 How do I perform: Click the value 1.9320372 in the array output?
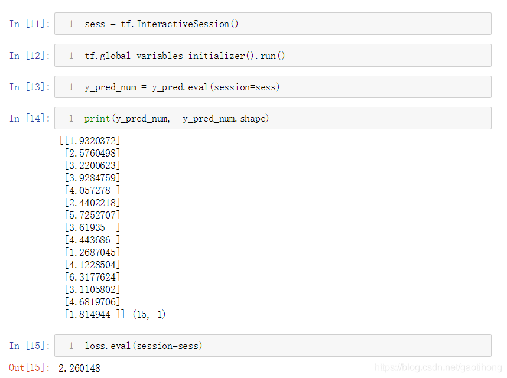[x=90, y=141]
